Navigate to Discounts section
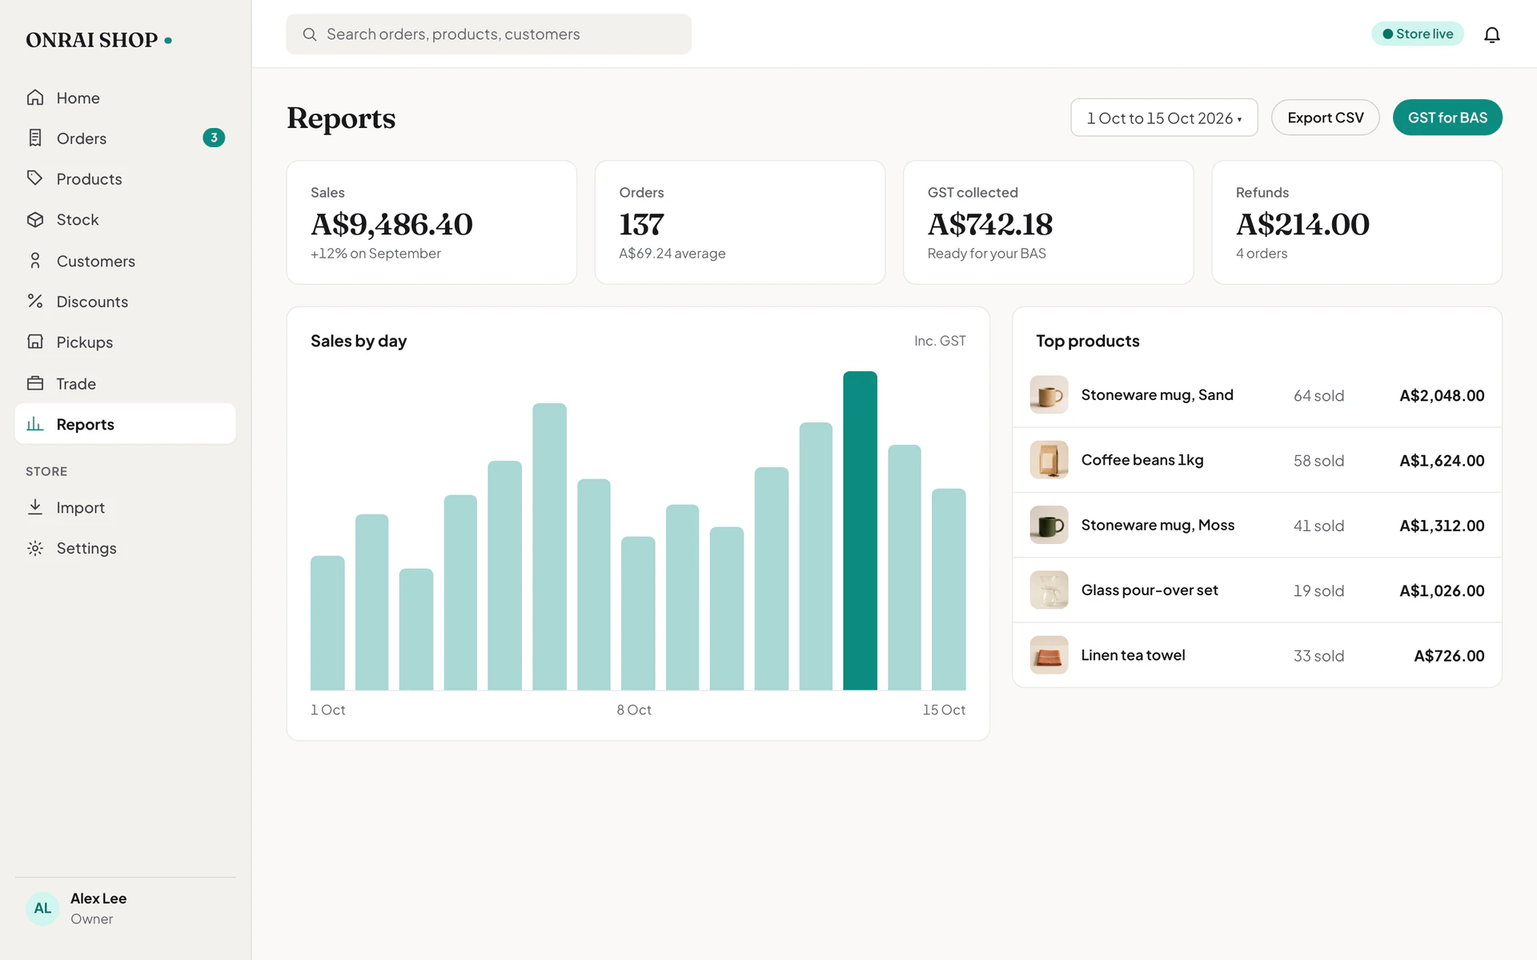This screenshot has width=1537, height=960. click(126, 302)
